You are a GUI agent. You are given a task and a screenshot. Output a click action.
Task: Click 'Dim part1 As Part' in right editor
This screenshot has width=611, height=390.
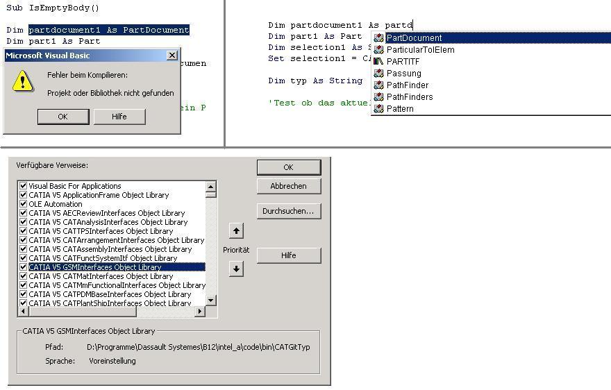(315, 36)
